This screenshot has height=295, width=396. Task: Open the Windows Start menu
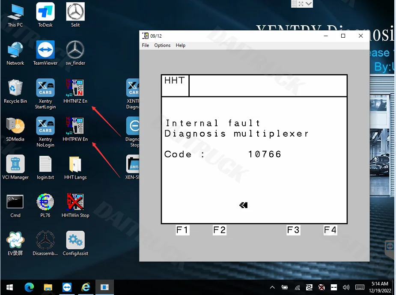[9, 287]
